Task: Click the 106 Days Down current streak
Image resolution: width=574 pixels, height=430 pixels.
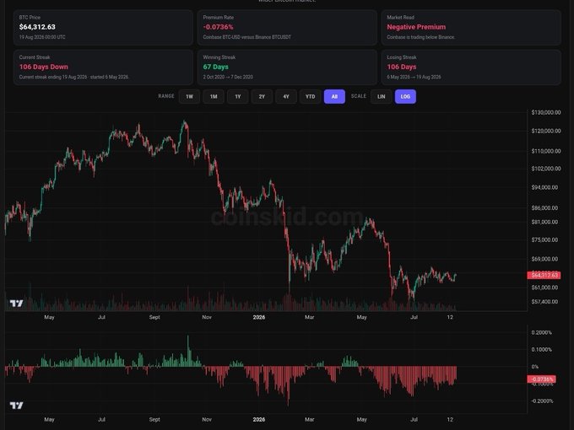Action: pos(44,67)
